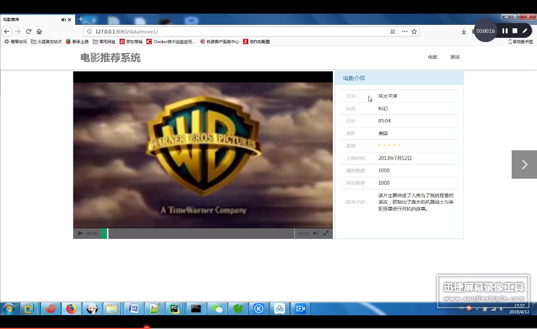Screen dimensions: 537x329
Task: Open a new tab with plus button
Action: point(81,19)
